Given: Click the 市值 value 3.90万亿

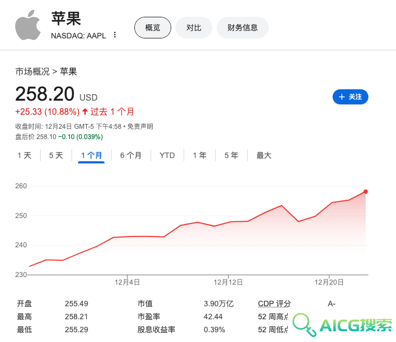Looking at the screenshot, I should click(219, 304).
